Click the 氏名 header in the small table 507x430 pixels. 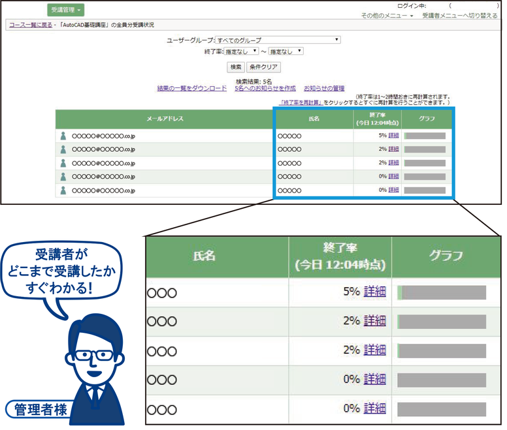[314, 119]
